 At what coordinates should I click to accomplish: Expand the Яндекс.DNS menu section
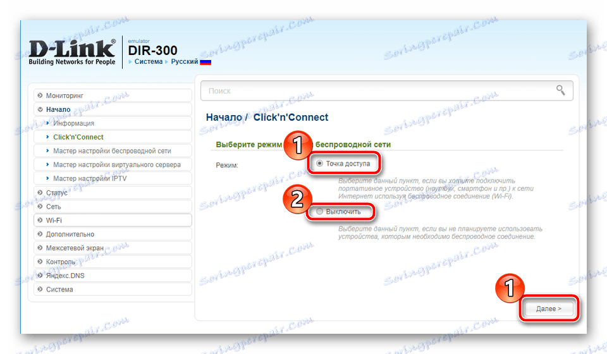(x=113, y=276)
